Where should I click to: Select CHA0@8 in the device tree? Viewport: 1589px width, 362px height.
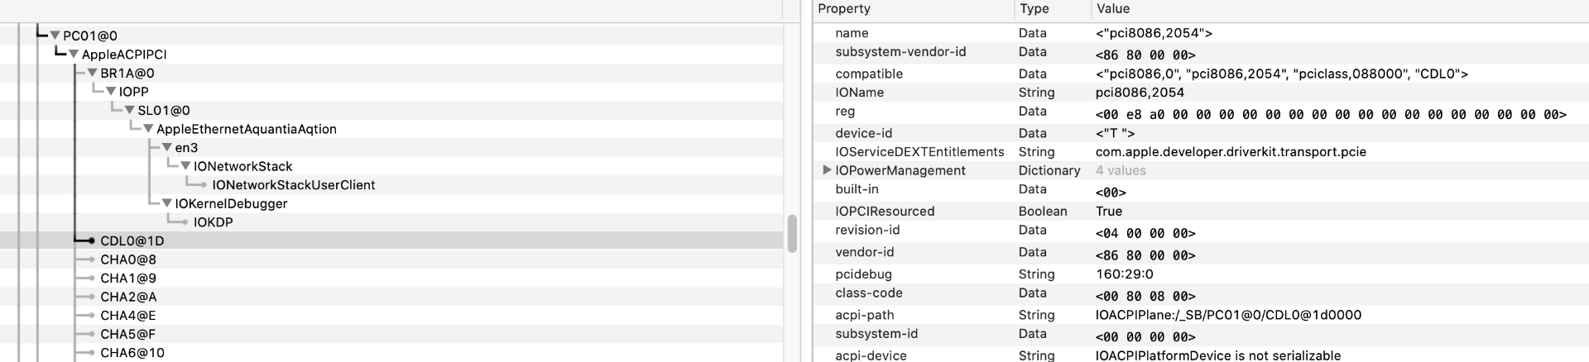pyautogui.click(x=128, y=260)
